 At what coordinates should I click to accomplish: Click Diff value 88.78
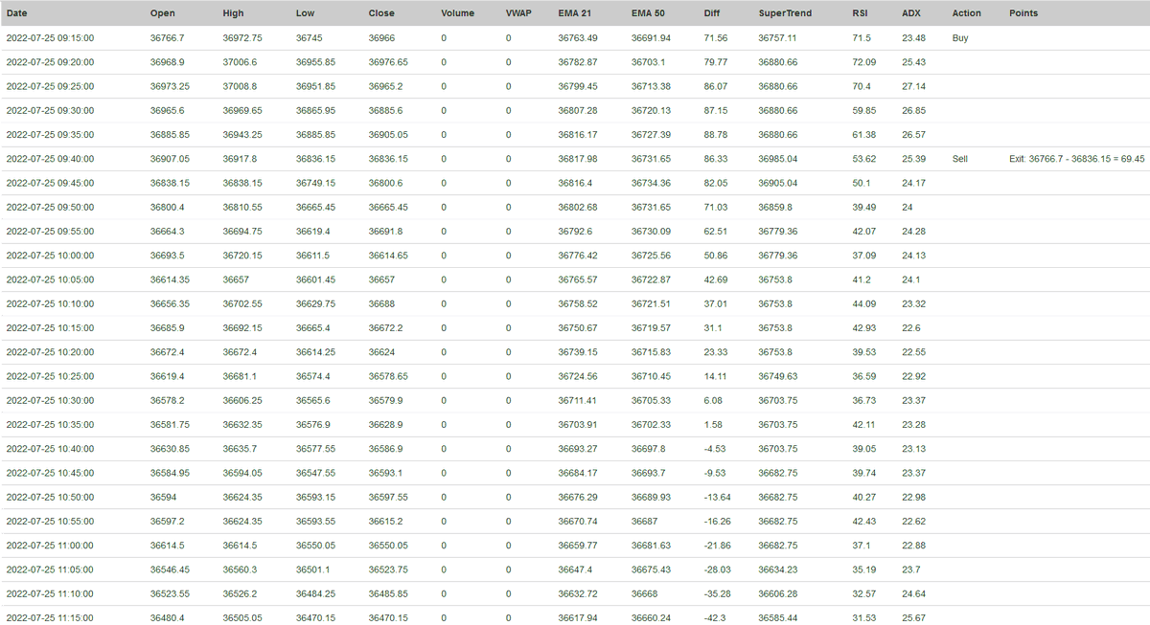[x=716, y=135]
